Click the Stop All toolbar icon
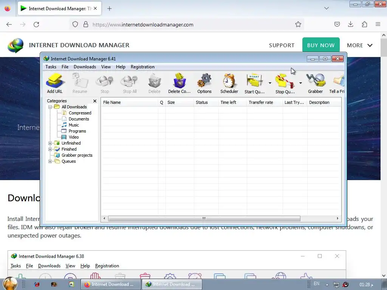Image resolution: width=387 pixels, height=290 pixels. tap(130, 83)
